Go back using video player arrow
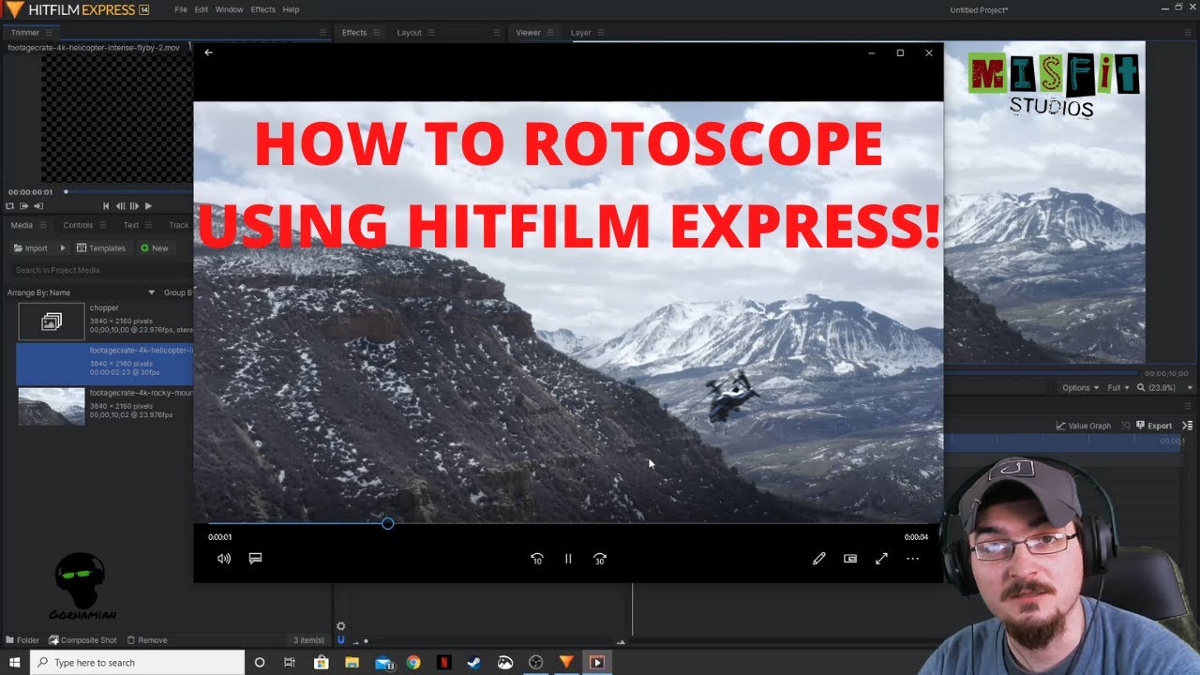 (x=208, y=52)
